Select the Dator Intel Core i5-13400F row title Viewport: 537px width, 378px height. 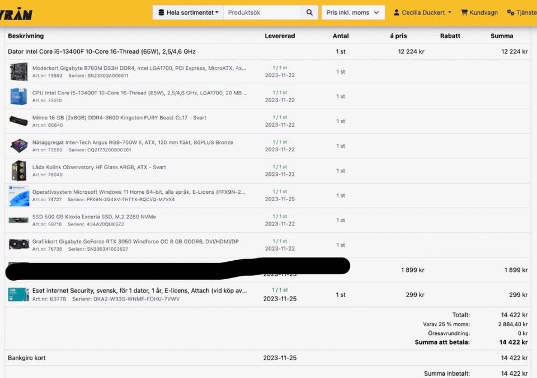pos(102,51)
